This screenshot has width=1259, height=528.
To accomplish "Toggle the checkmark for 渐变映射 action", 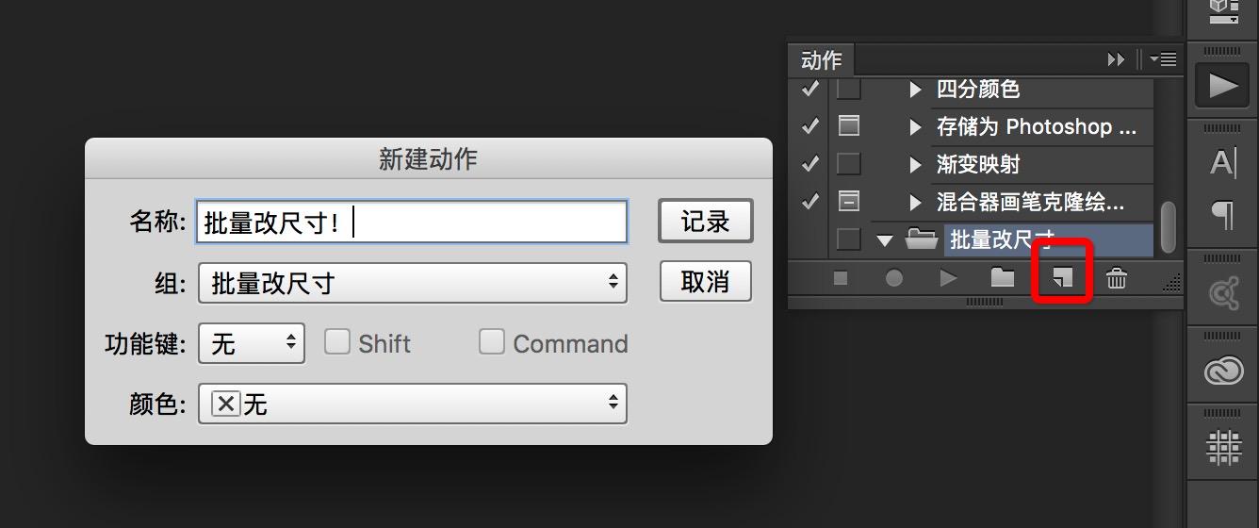I will coord(809,164).
